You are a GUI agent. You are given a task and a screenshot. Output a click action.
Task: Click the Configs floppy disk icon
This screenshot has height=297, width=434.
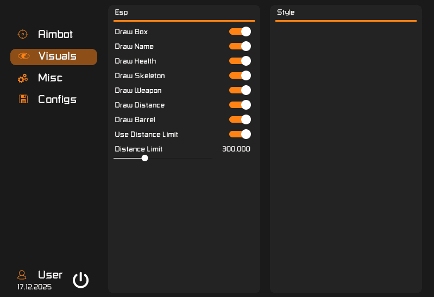pos(23,99)
